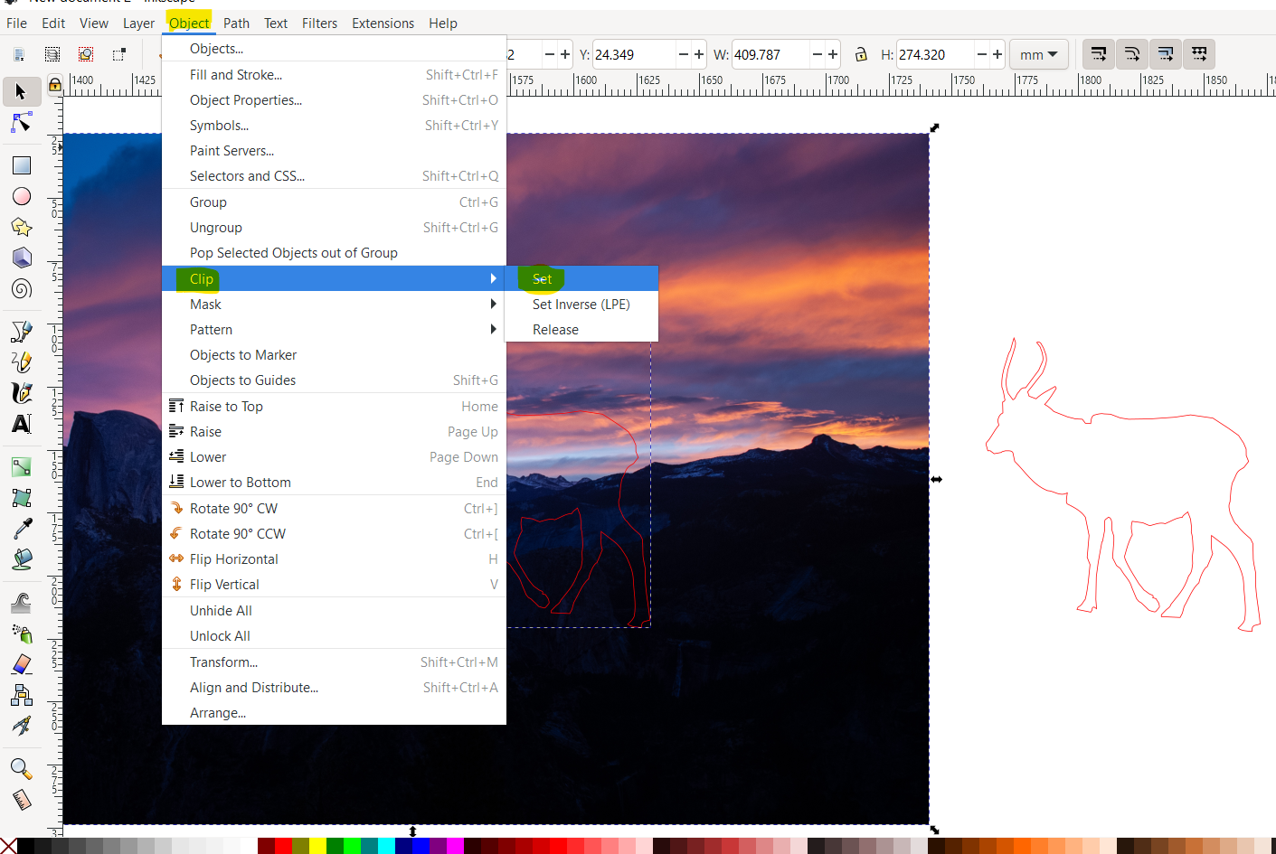Open the Filters menu
1276x854 pixels.
click(319, 23)
